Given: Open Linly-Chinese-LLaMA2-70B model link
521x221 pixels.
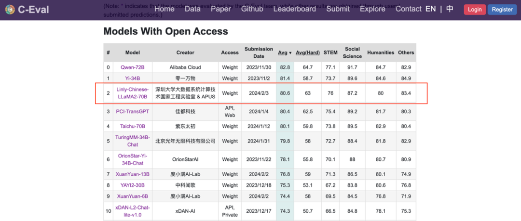Looking at the screenshot, I should coord(132,93).
